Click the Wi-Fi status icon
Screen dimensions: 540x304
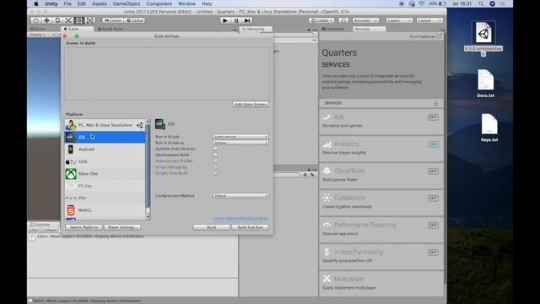pos(422,3)
